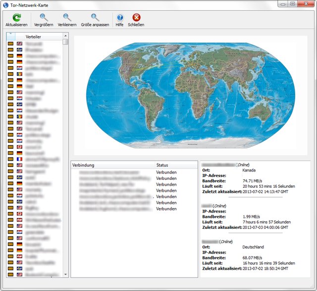Sort relays by status column header
Screen dimensions: 317x291
click(x=11, y=37)
